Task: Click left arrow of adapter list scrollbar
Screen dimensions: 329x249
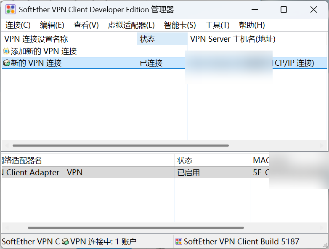Action: (7, 228)
